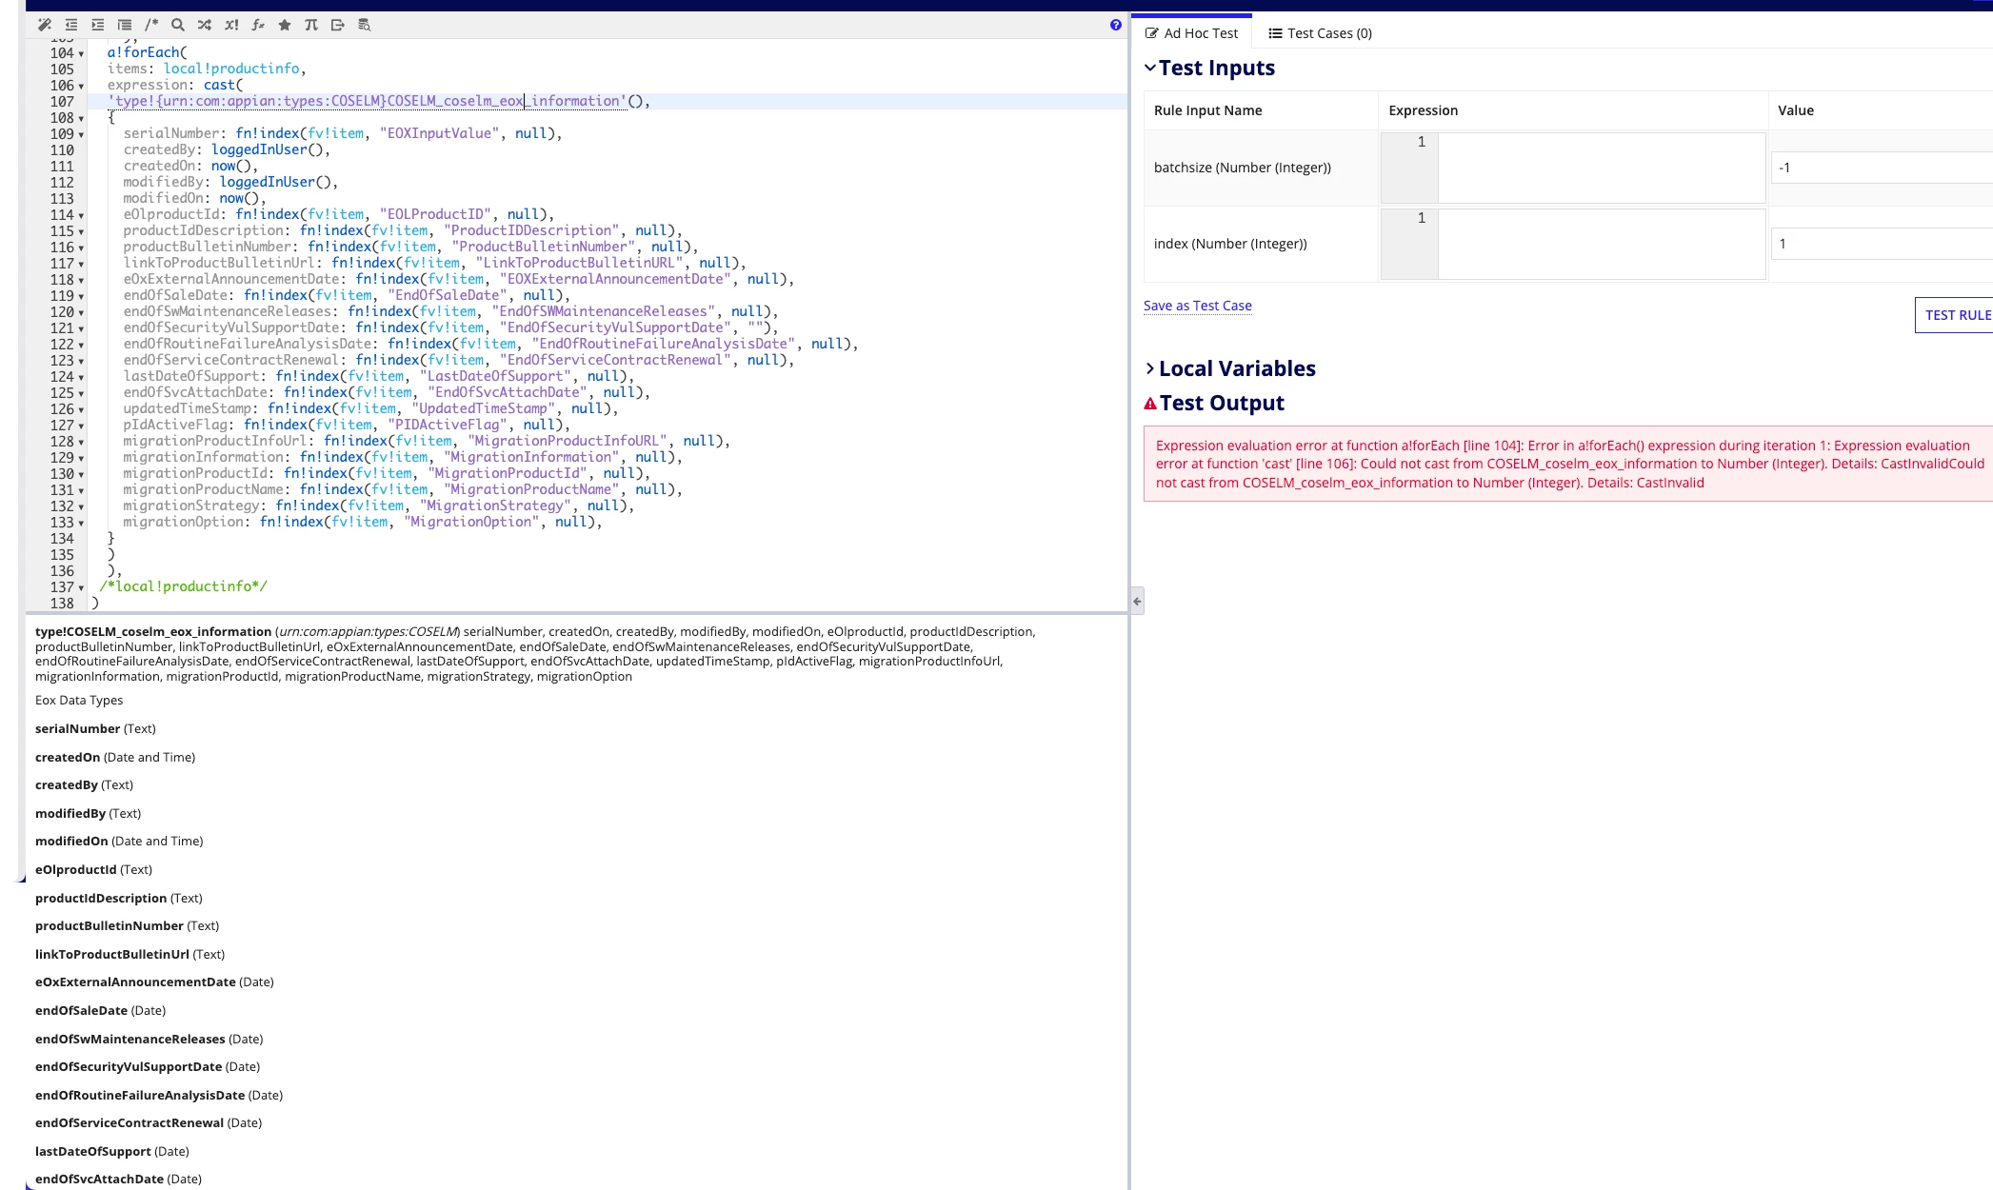1993x1190 pixels.
Task: Click loggedInUser() on line 110
Action: click(268, 149)
